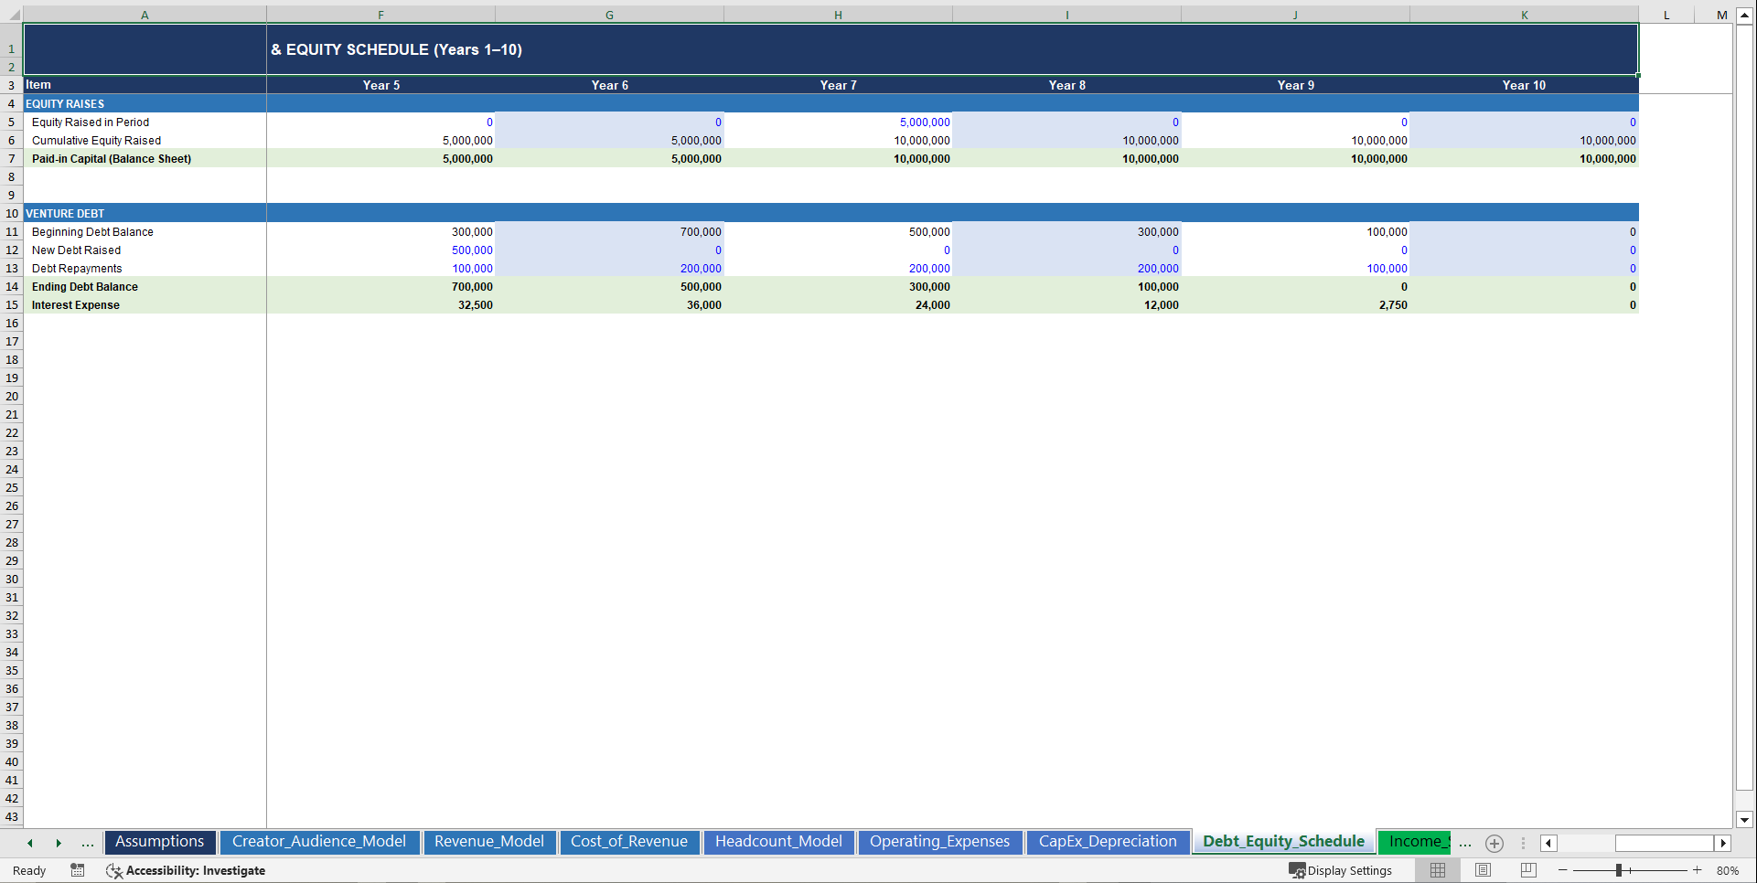Viewport: 1757px width, 883px height.
Task: Open Page Layout view from the status bar
Action: (1482, 870)
